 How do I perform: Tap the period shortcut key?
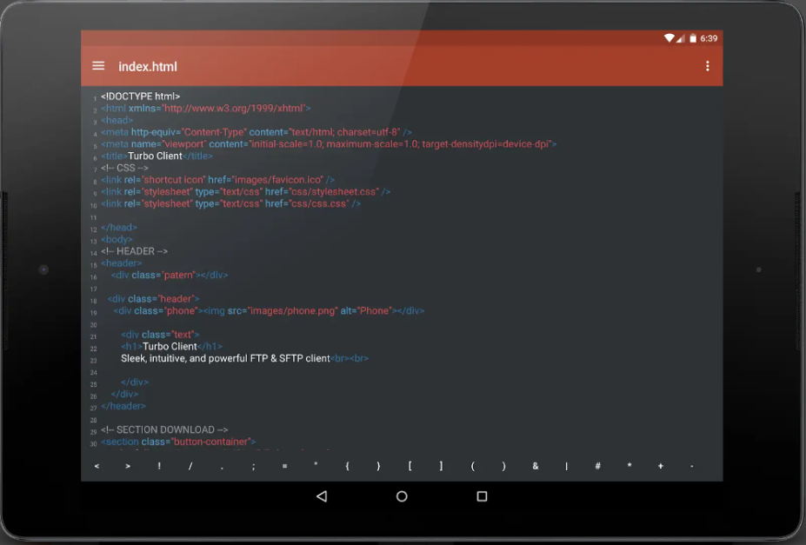click(x=222, y=467)
